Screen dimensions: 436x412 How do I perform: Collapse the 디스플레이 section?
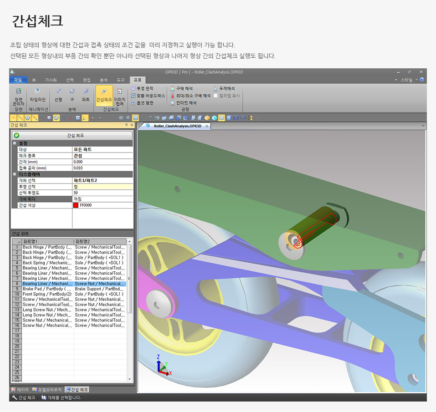[x=15, y=174]
